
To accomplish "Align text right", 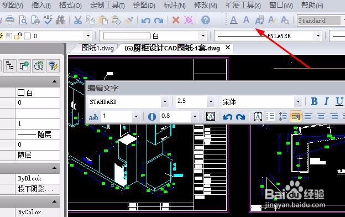I will pos(334,116).
